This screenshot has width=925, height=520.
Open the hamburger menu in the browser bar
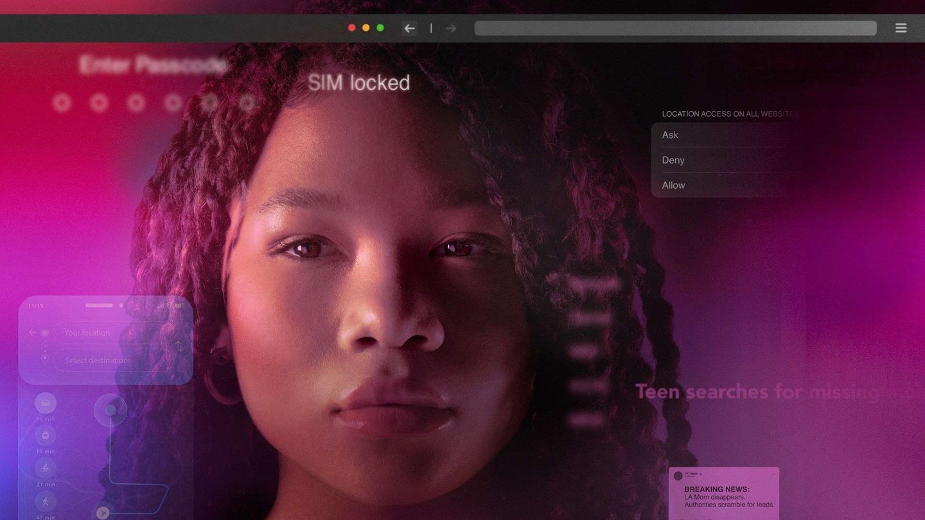901,28
